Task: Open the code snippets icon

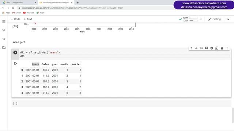Action: coord(4,39)
